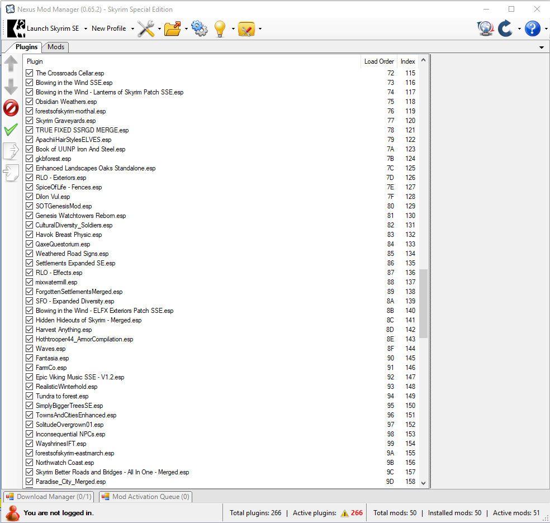Open settings with the gear icon
Viewport: 550px width, 523px height.
pos(199,28)
